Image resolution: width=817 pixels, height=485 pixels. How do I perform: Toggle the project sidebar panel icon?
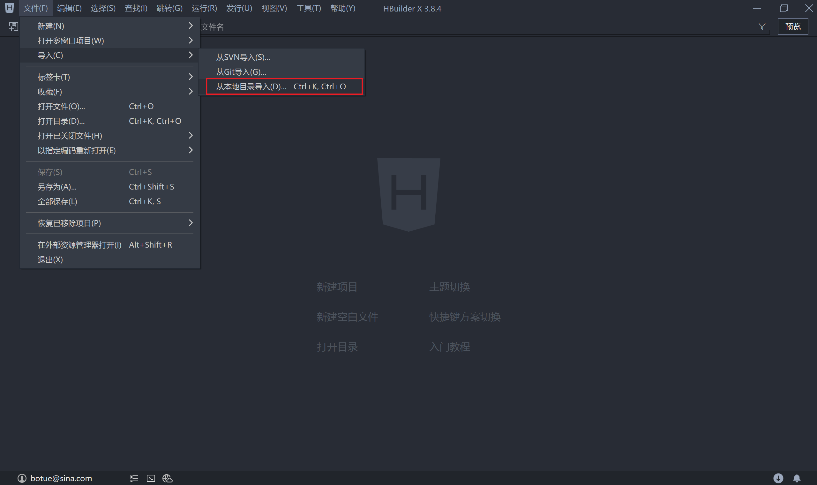(13, 26)
